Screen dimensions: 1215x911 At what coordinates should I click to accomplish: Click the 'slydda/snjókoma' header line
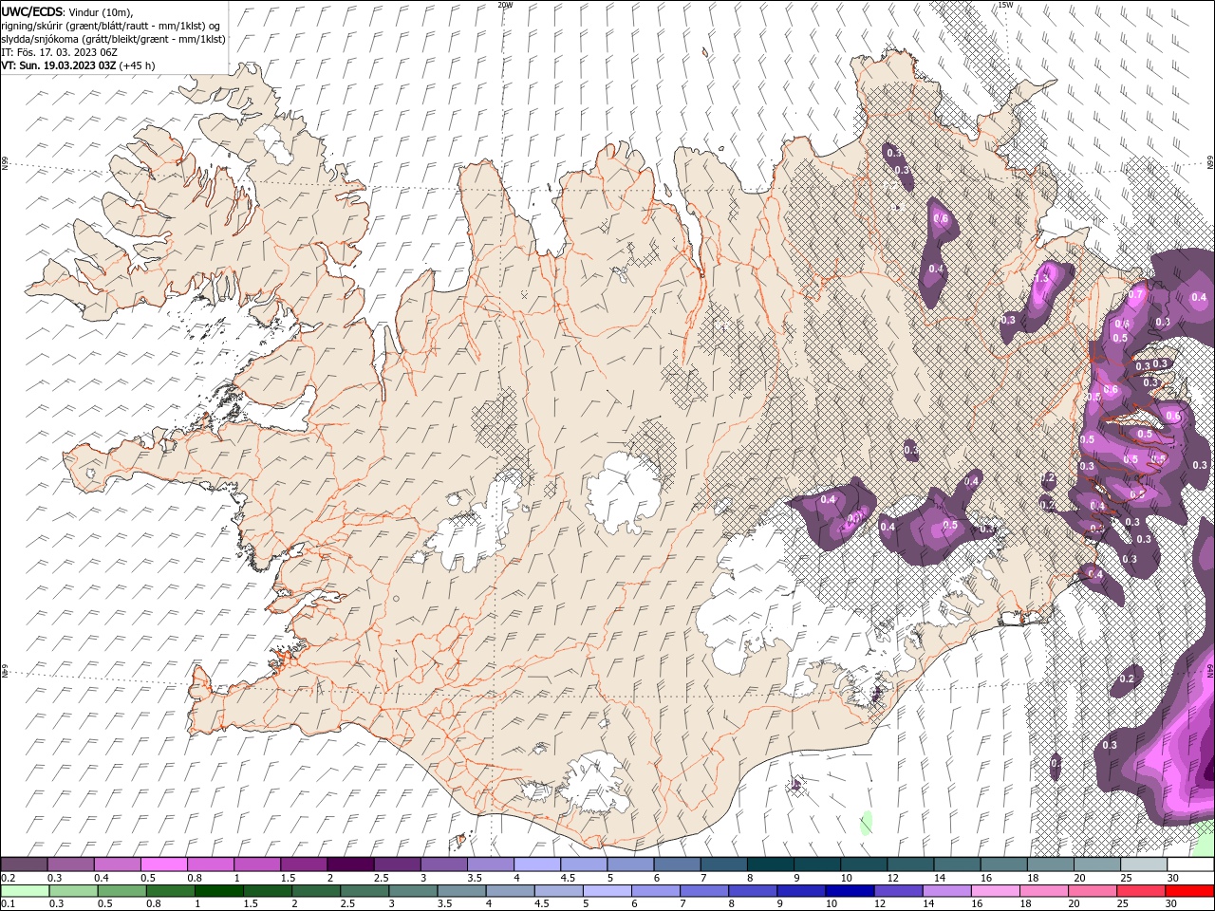pos(113,39)
